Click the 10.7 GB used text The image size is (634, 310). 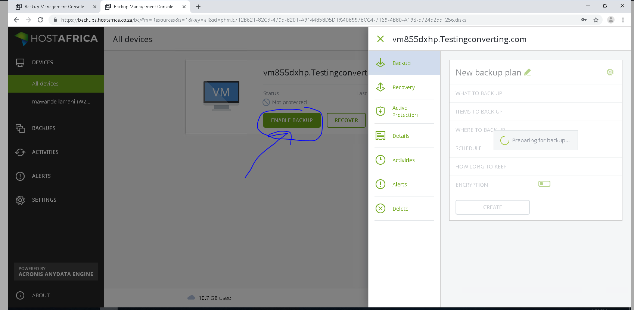(215, 298)
